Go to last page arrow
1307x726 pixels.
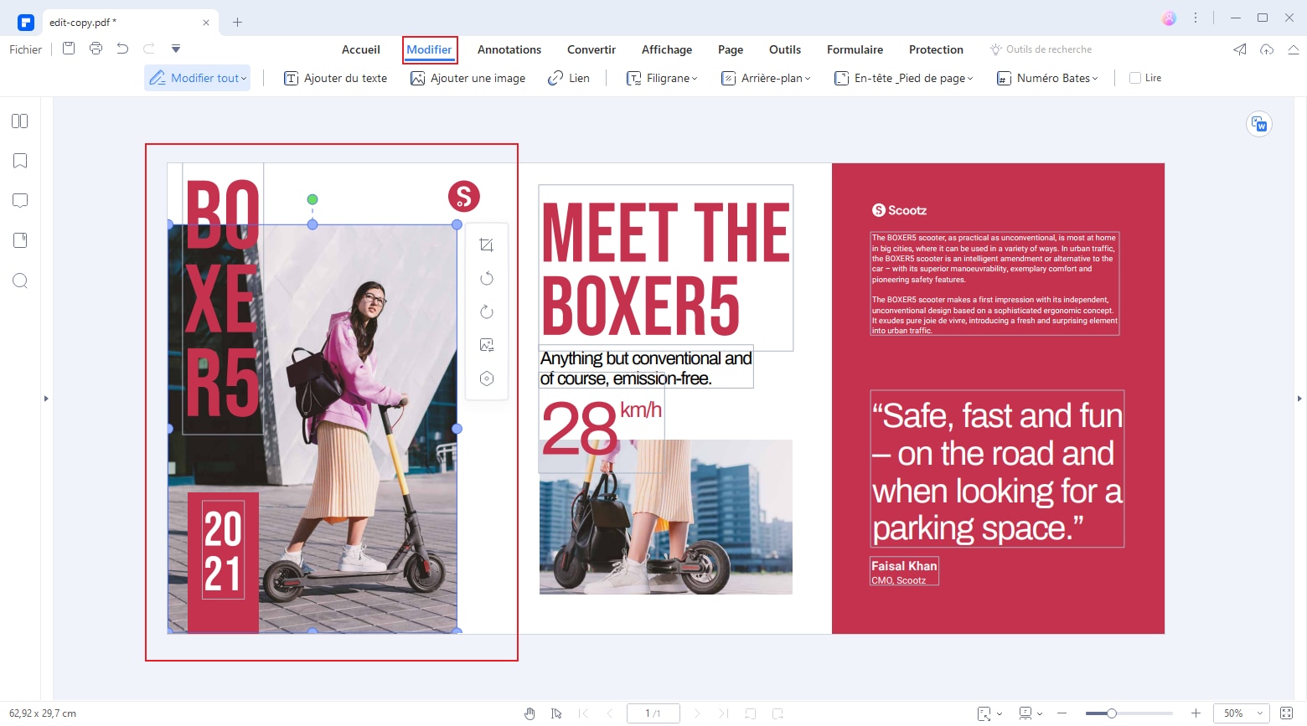coord(724,713)
